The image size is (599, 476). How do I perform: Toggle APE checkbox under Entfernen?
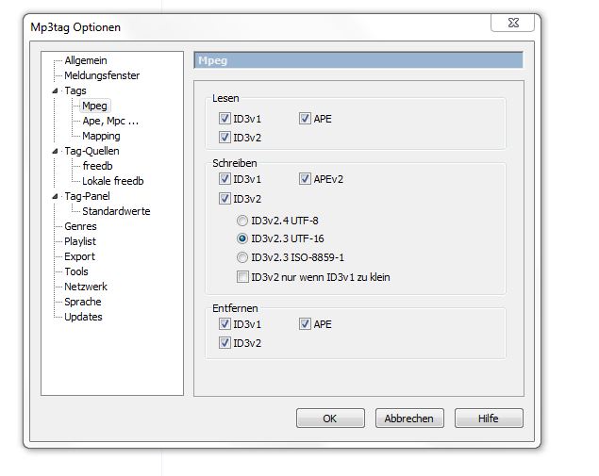[305, 324]
